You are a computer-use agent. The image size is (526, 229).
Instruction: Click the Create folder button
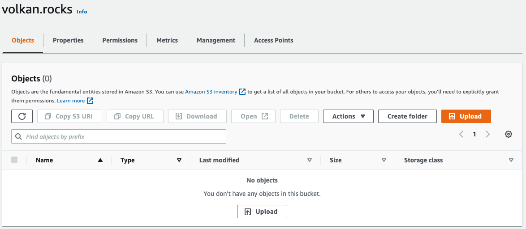407,116
